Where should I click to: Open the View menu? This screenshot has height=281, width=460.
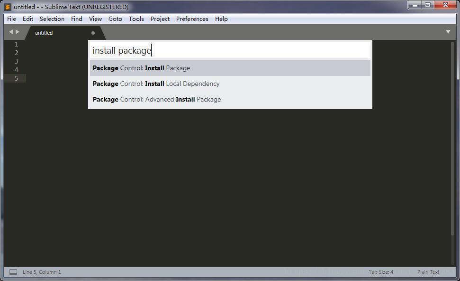coord(95,19)
